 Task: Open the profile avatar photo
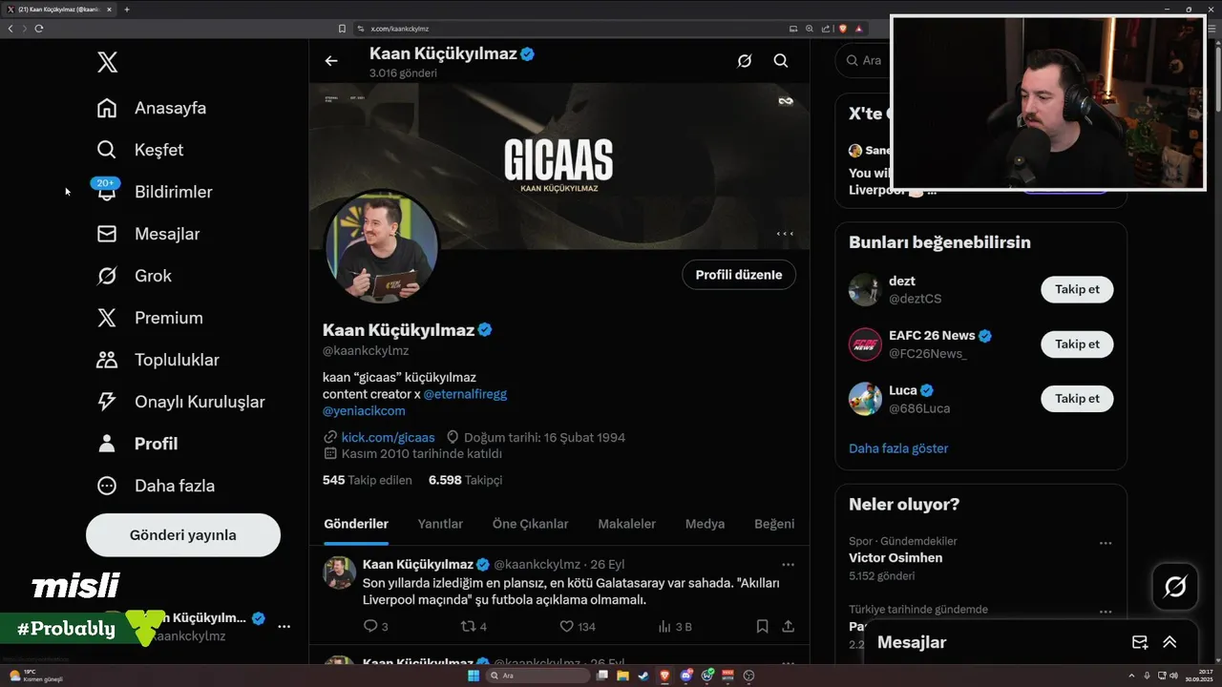click(x=382, y=247)
